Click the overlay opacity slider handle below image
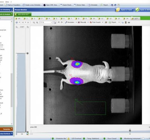The width and height of the screenshot is (150, 140). point(130,130)
